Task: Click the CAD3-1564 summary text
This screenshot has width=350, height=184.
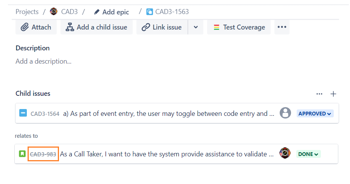Action: 169,114
